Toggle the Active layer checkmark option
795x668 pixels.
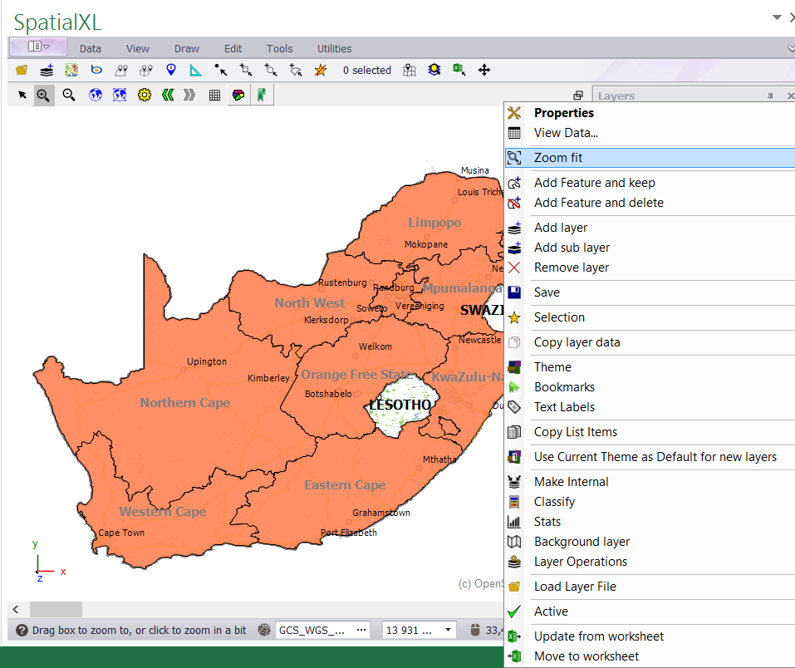coord(551,612)
